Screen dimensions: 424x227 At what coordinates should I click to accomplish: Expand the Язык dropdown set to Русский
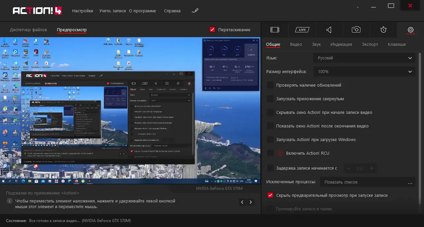[364, 58]
